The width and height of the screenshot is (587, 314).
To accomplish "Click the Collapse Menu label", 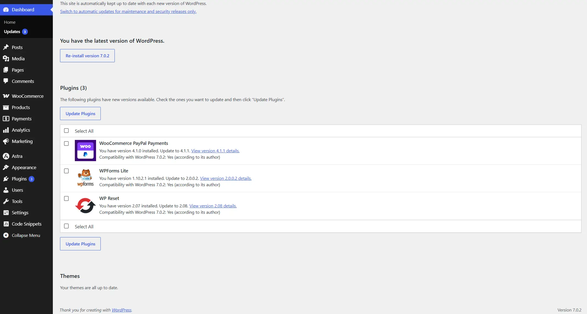I will click(26, 235).
